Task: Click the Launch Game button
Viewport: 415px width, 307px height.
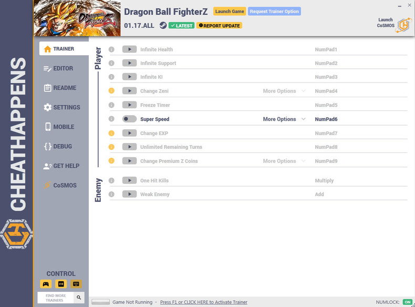Action: click(230, 12)
